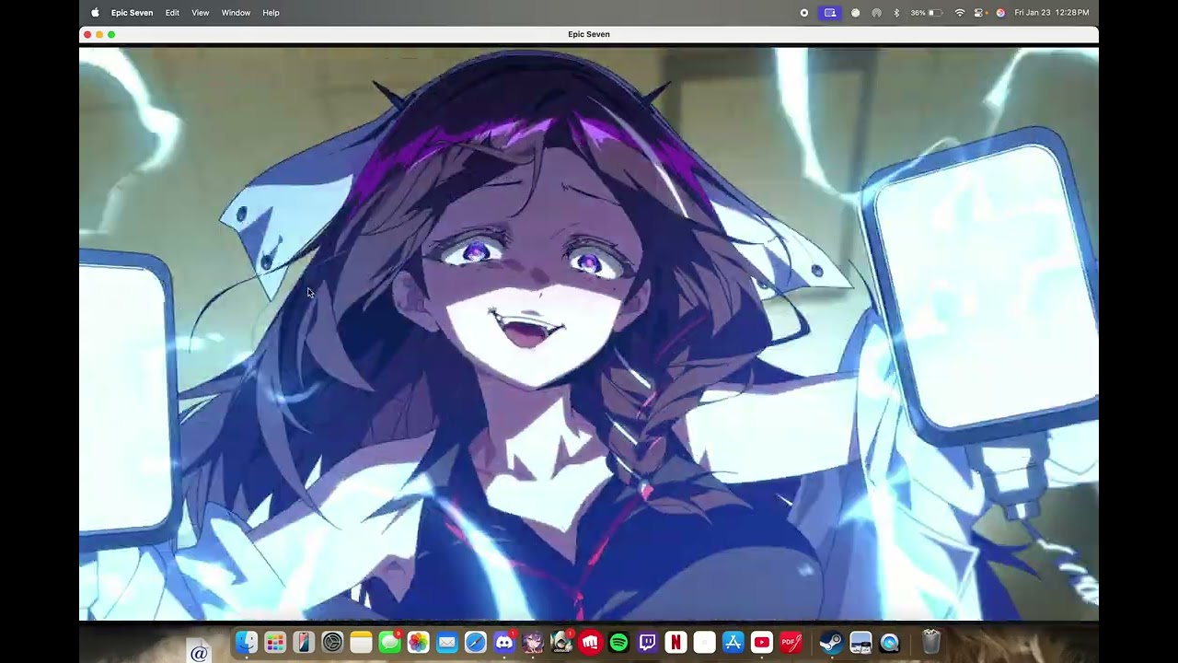Open Finder from the dock
This screenshot has width=1178, height=663.
pos(246,642)
